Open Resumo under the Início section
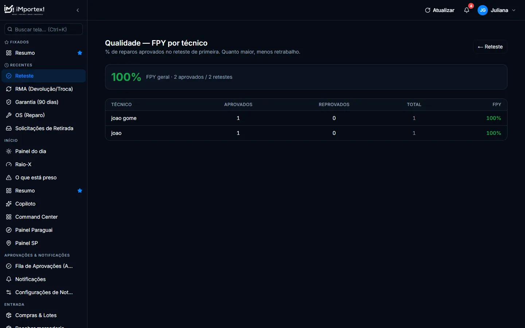The width and height of the screenshot is (525, 328). [44, 191]
